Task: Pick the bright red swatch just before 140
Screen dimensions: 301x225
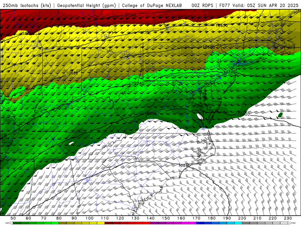Action: tap(147, 223)
